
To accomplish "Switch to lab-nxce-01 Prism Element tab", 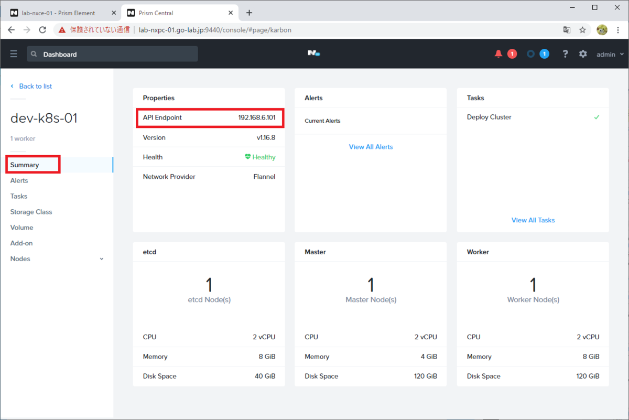I will pyautogui.click(x=61, y=13).
